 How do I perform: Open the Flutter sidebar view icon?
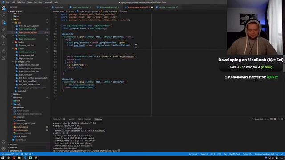tap(4, 51)
